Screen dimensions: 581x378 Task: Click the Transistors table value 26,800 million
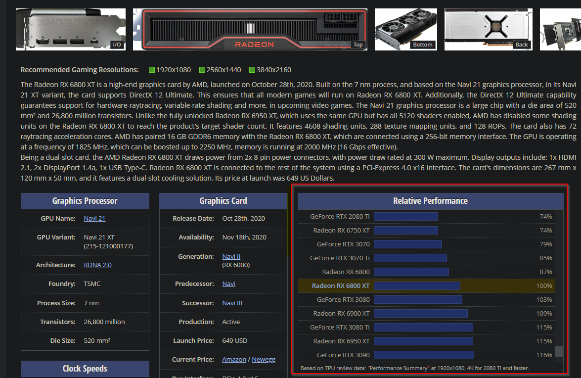point(104,322)
